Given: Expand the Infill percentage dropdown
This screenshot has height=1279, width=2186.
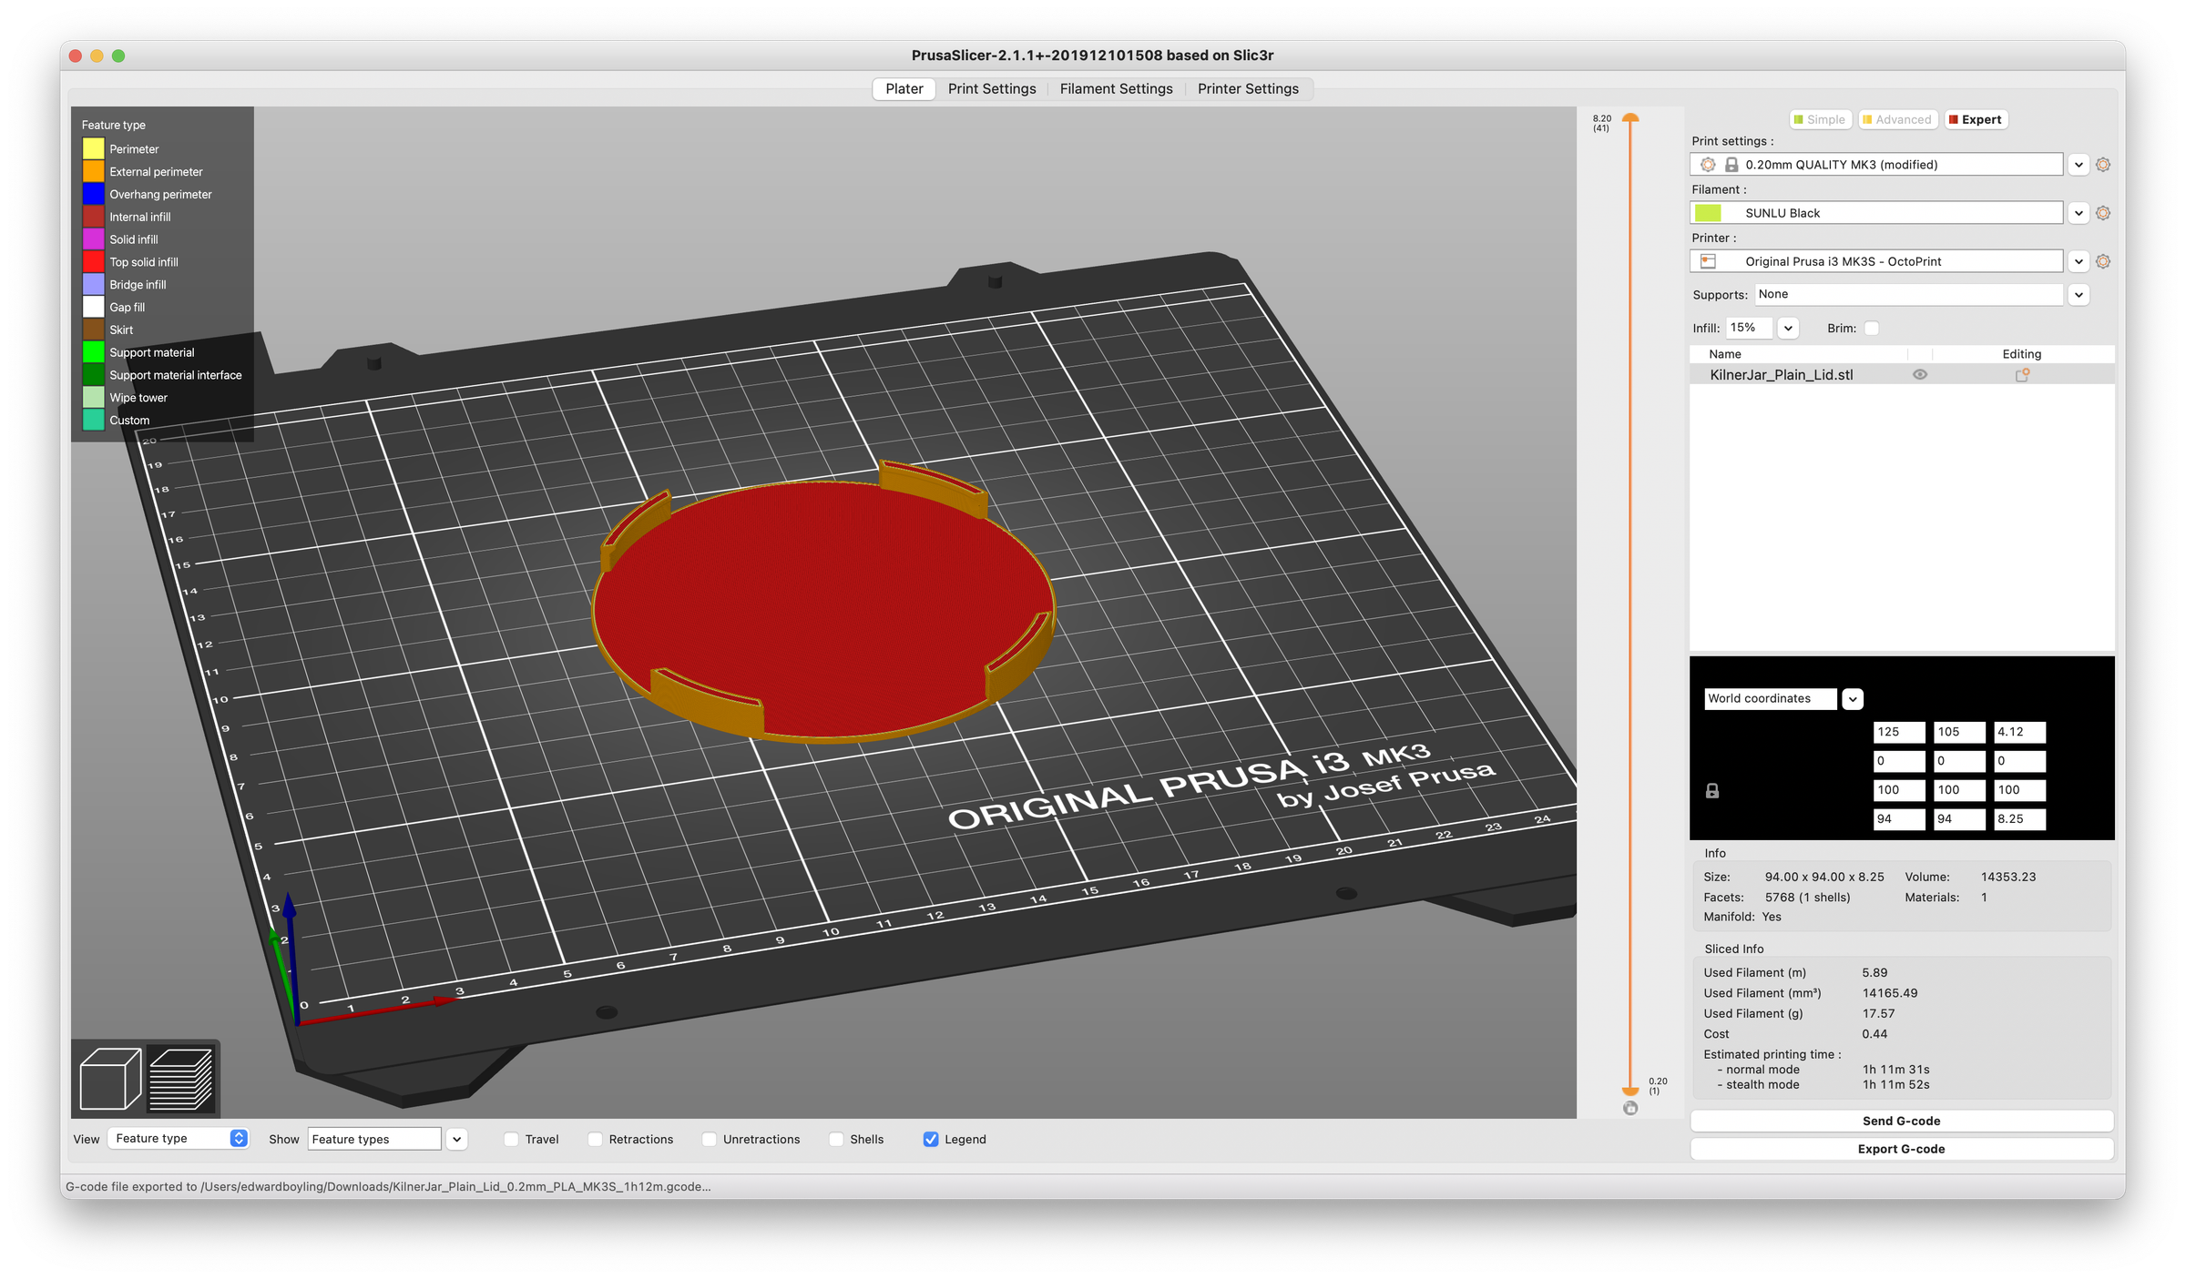Looking at the screenshot, I should coord(1788,328).
